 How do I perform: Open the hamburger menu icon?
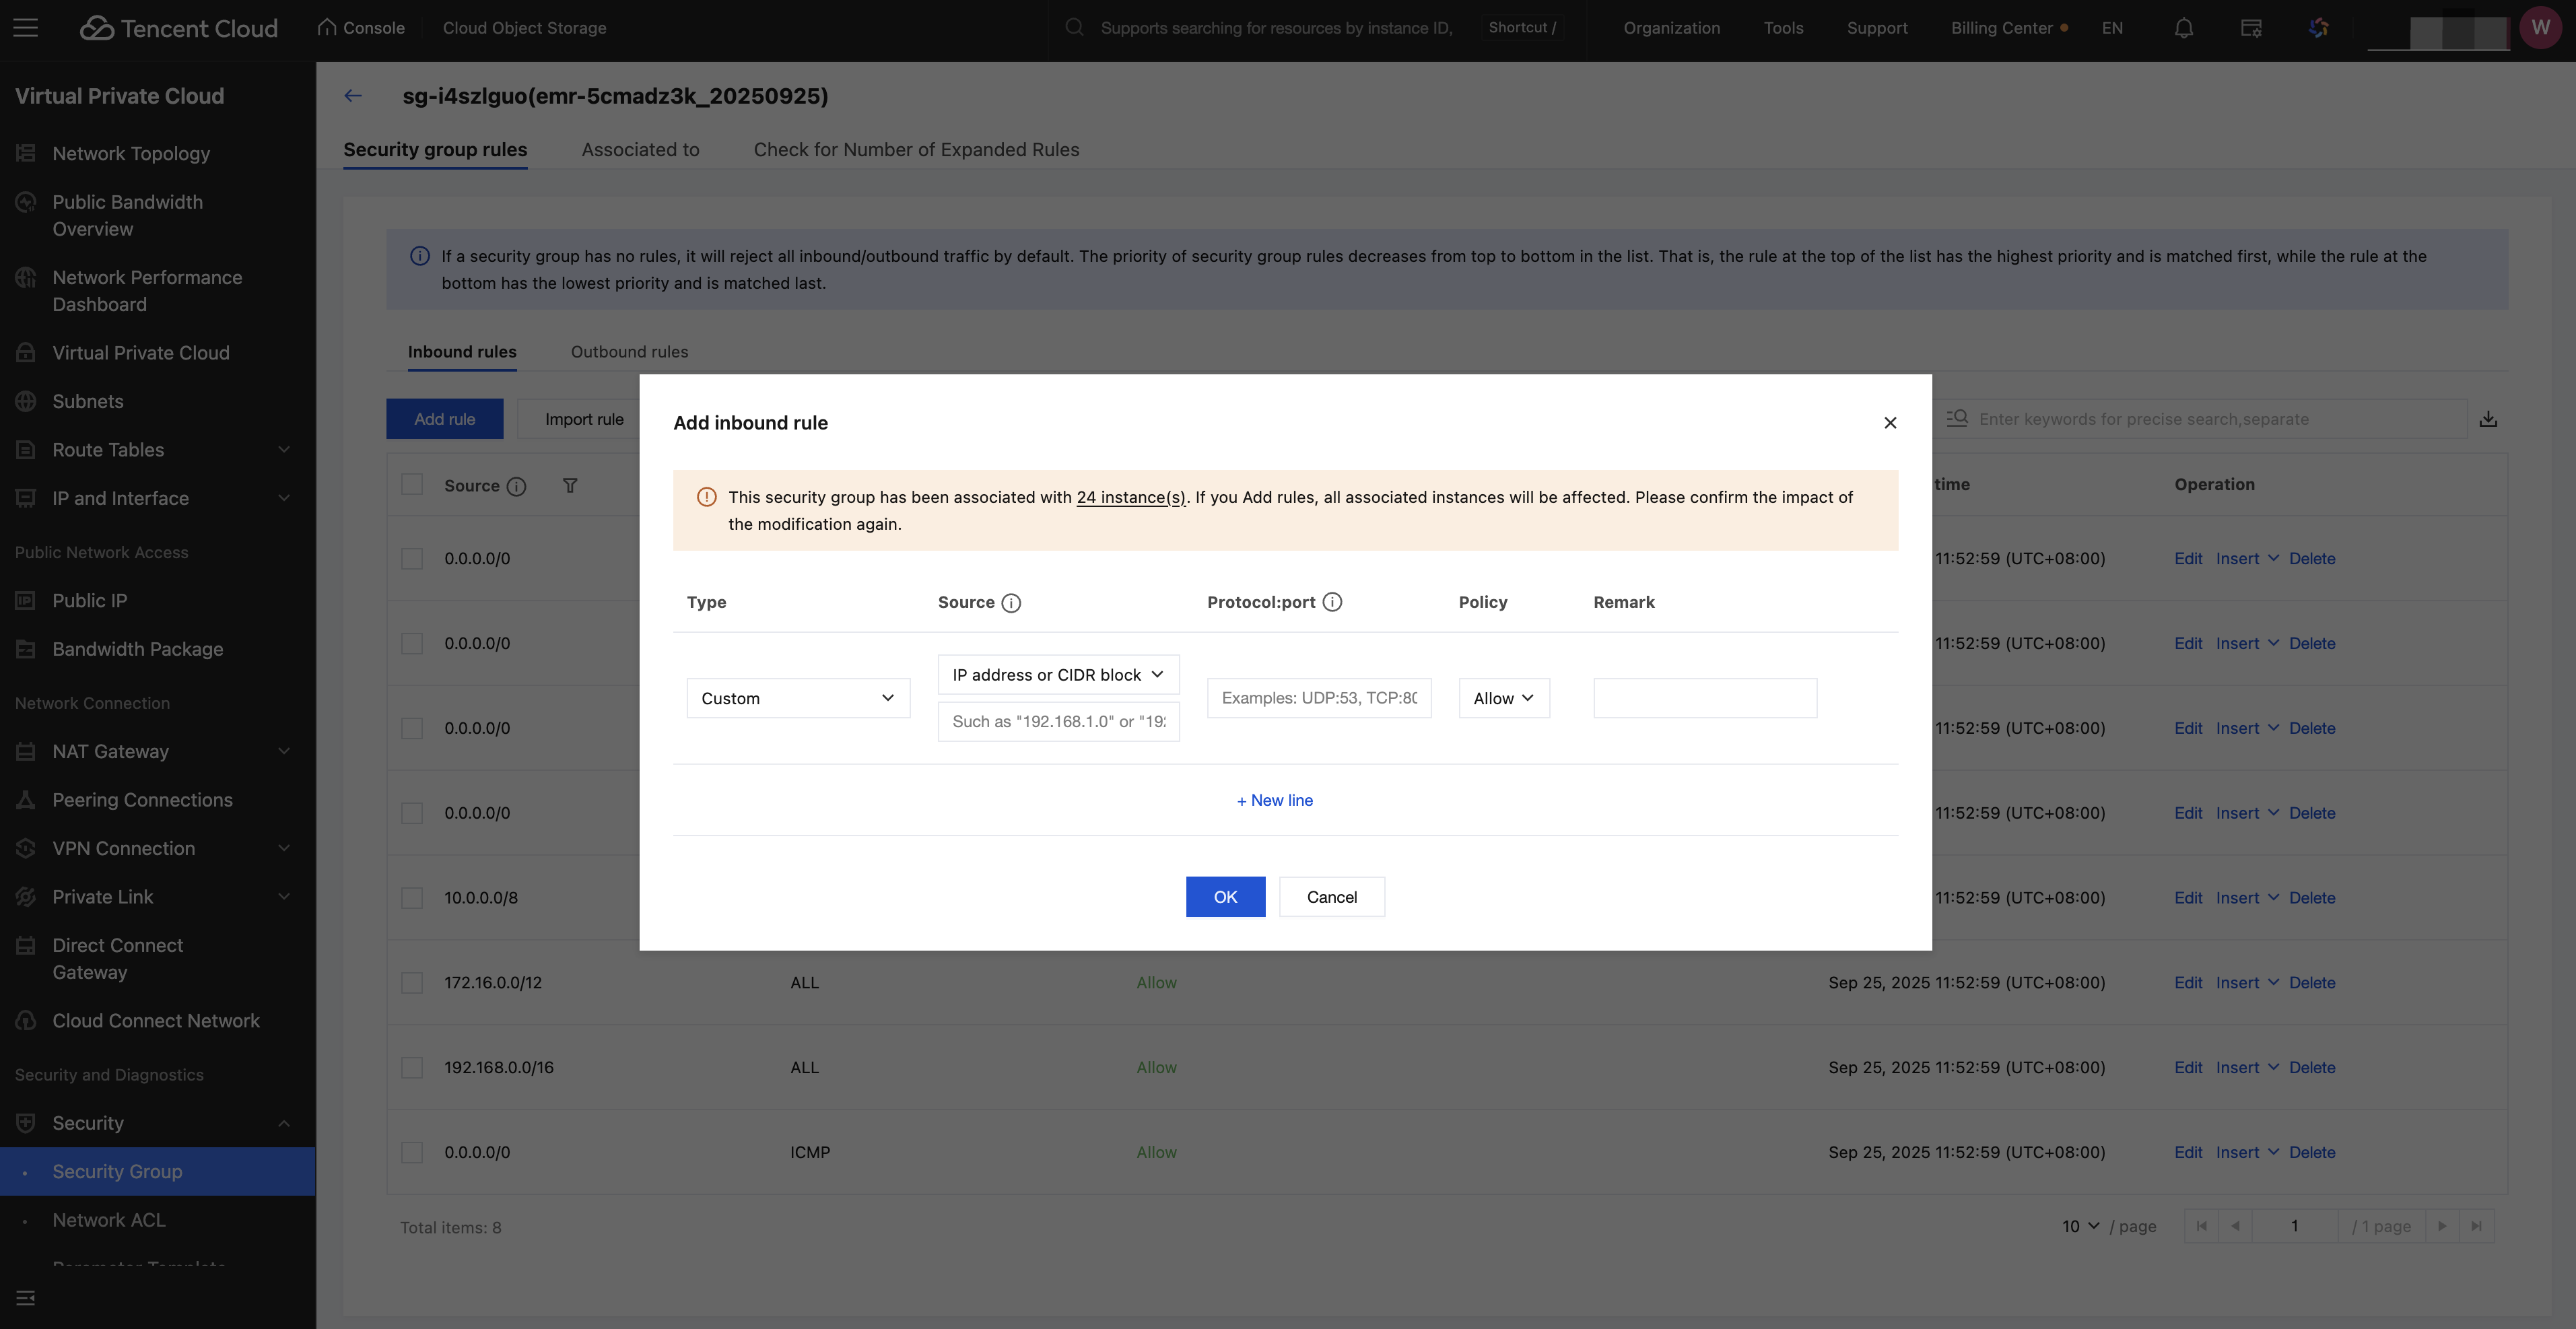(26, 28)
